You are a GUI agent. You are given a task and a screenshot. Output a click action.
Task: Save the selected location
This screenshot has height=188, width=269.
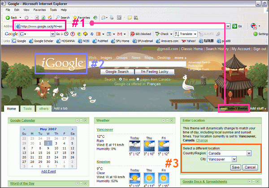tap(235, 167)
